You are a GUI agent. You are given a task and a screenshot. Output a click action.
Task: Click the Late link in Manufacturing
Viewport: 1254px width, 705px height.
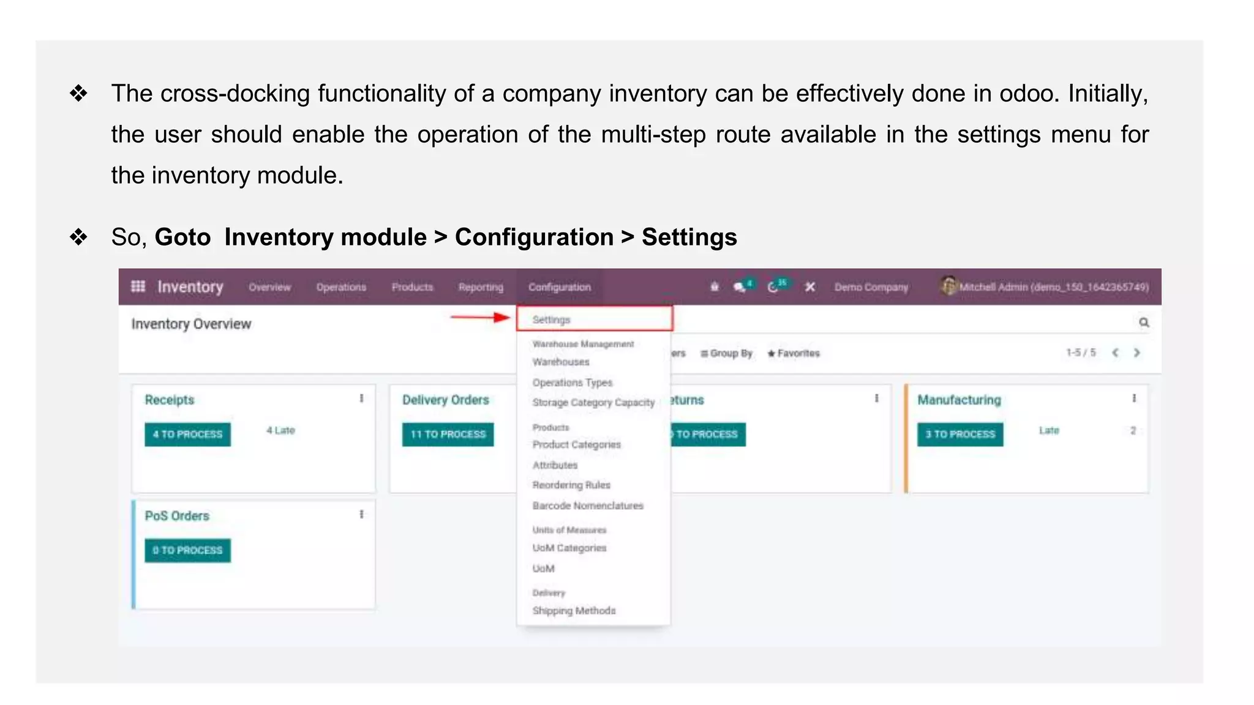point(1049,430)
